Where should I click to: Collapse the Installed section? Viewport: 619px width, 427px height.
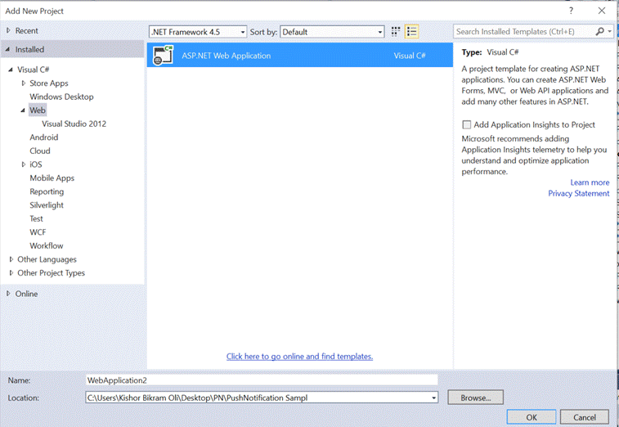[x=8, y=49]
